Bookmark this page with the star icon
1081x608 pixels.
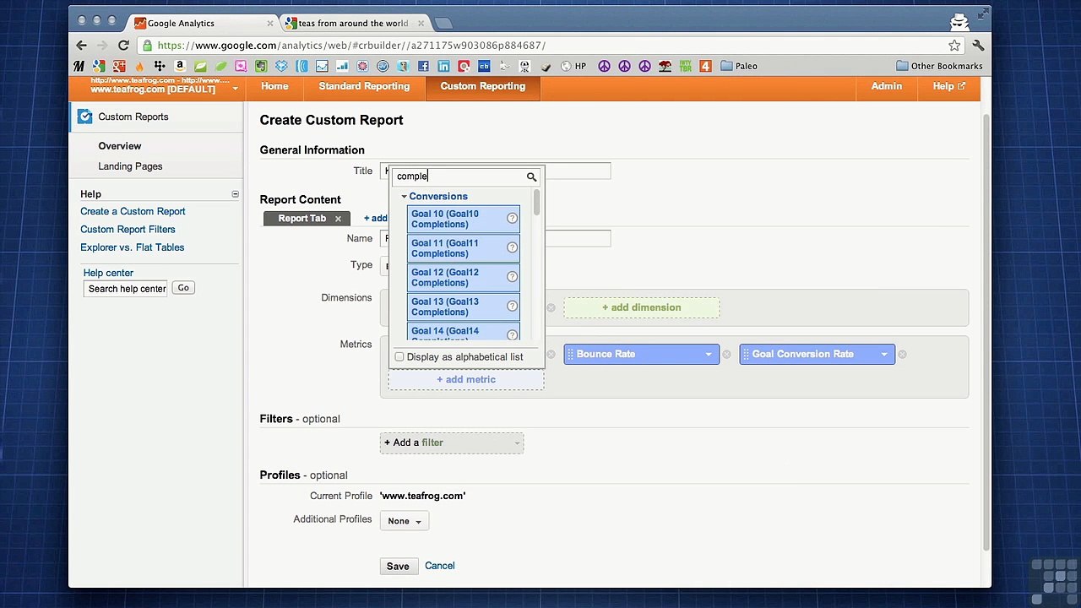954,46
